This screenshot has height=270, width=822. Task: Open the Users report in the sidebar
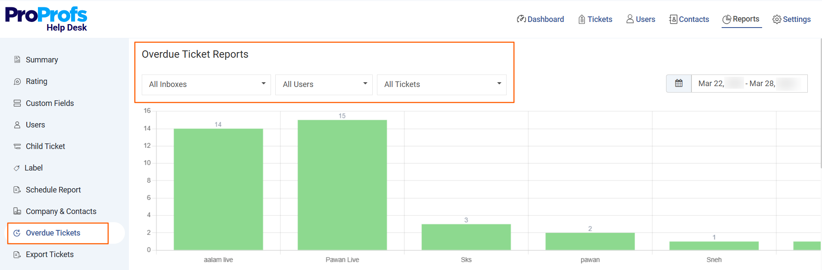(35, 125)
